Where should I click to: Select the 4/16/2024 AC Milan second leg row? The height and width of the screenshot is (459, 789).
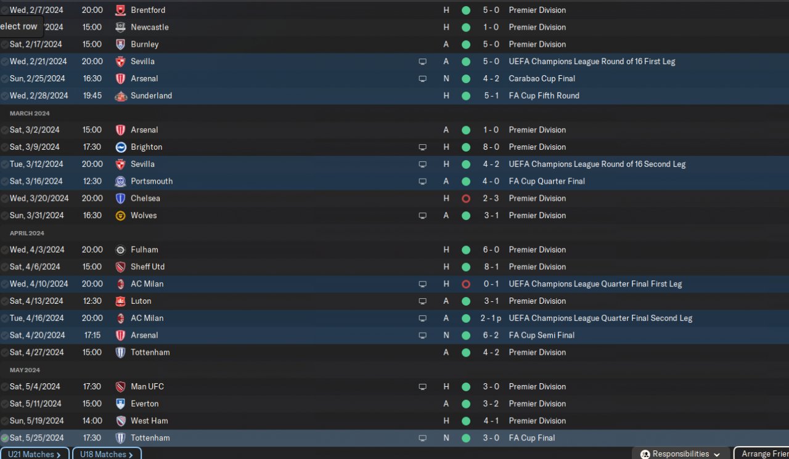247,318
